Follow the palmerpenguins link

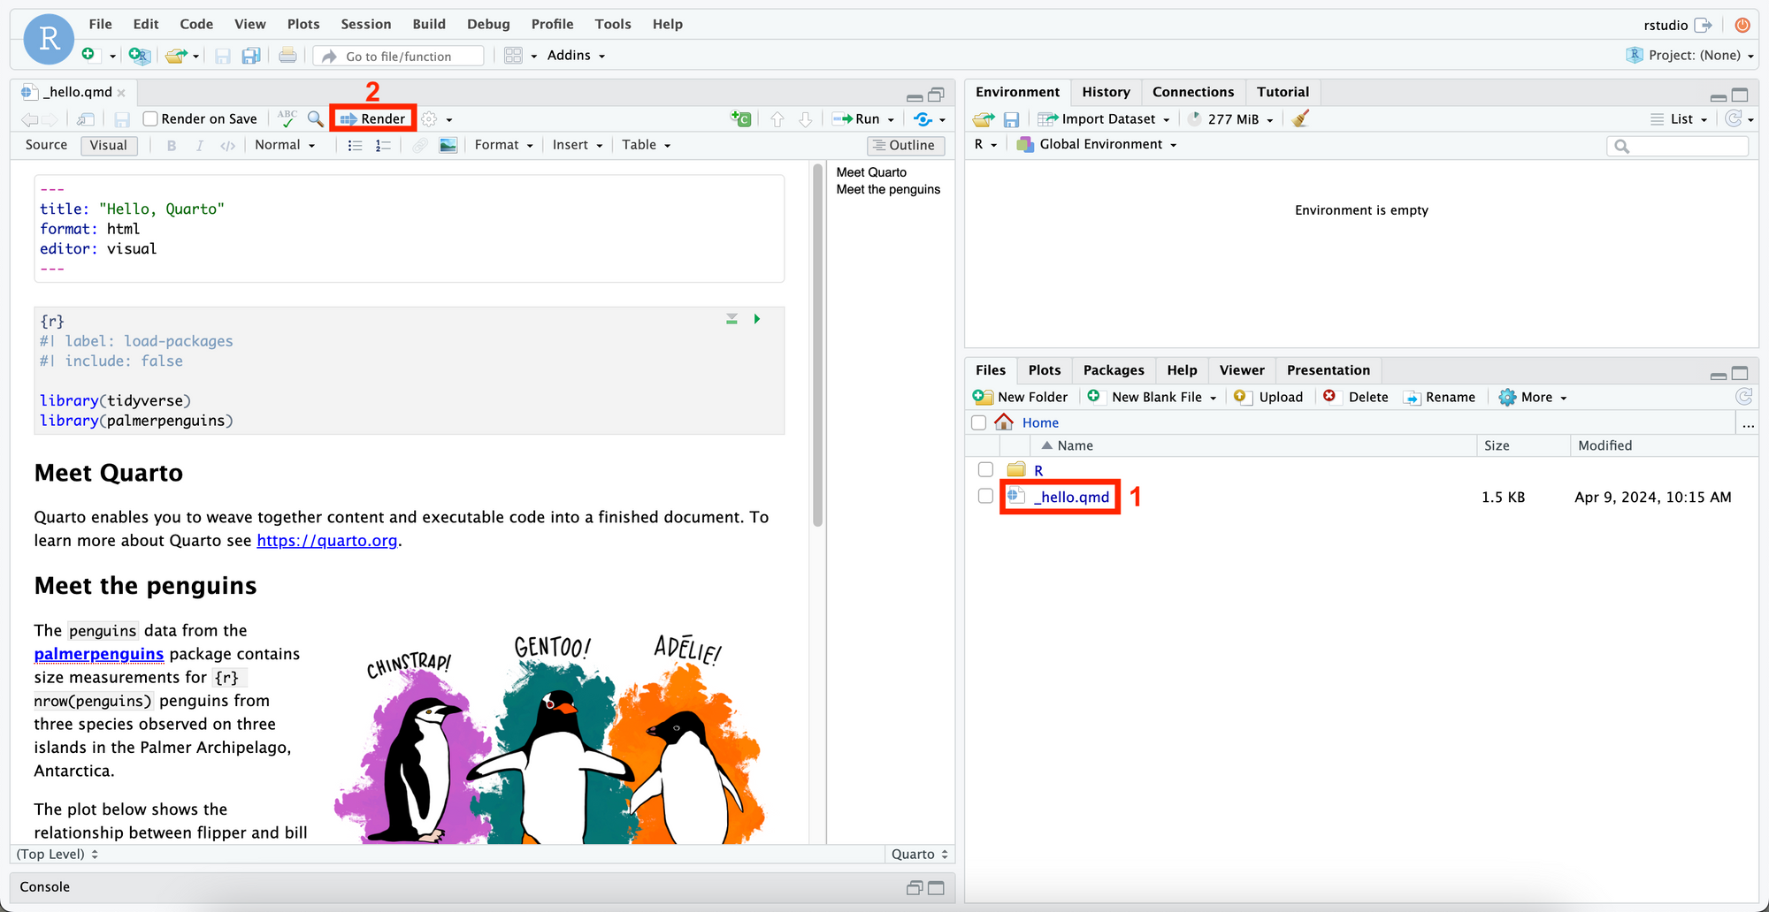tap(99, 654)
